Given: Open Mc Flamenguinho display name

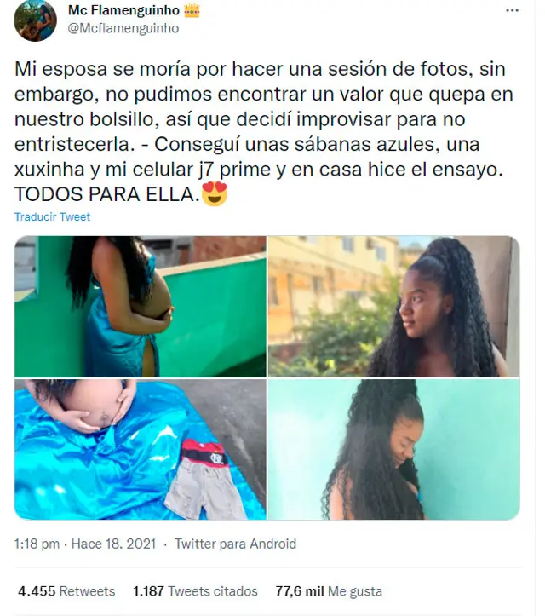Looking at the screenshot, I should (x=123, y=10).
